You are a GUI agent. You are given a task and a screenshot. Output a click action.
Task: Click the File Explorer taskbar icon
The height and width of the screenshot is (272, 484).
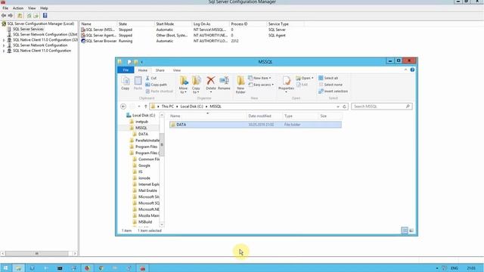pyautogui.click(x=18, y=268)
